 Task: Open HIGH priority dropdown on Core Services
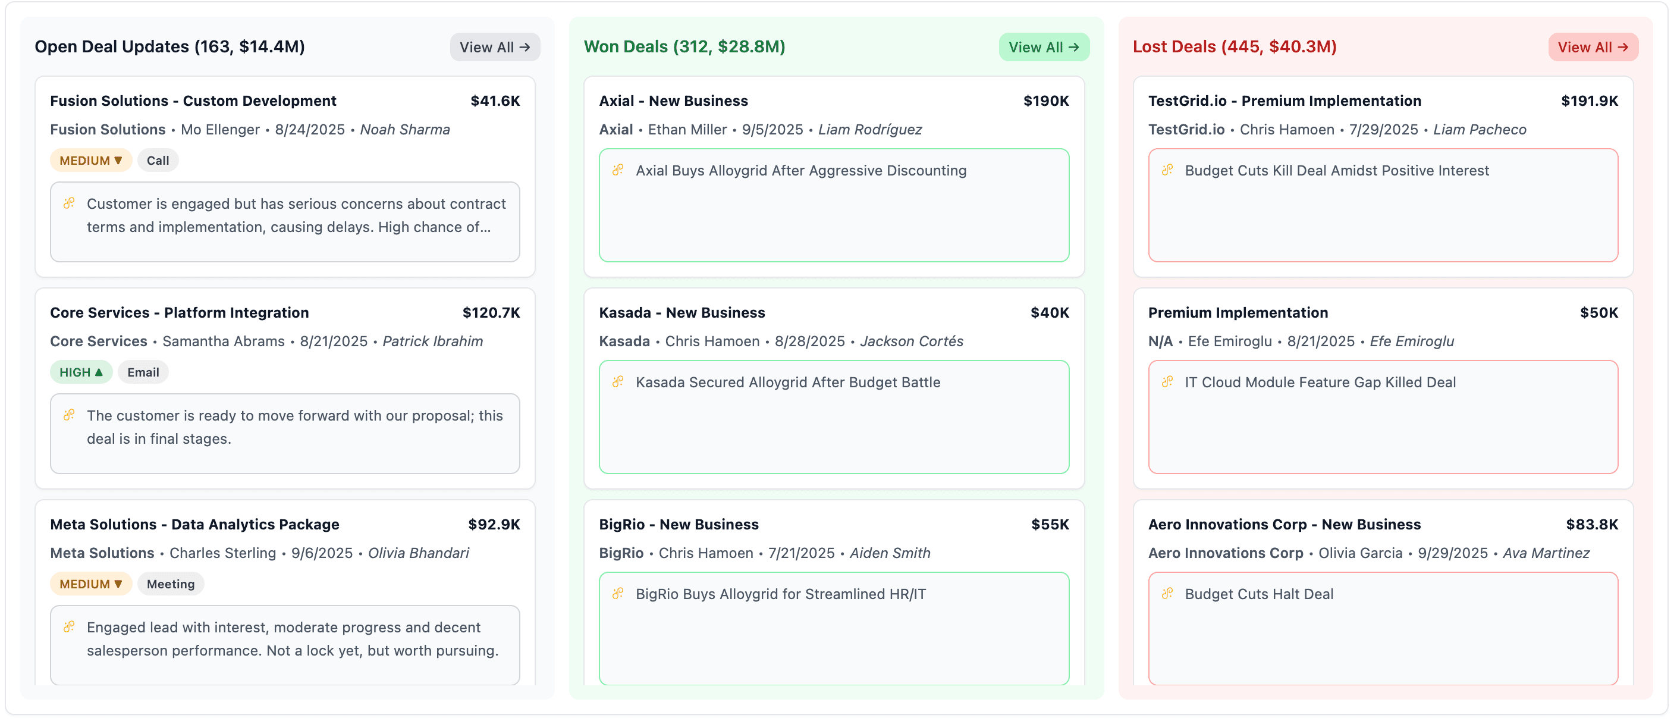coord(81,372)
